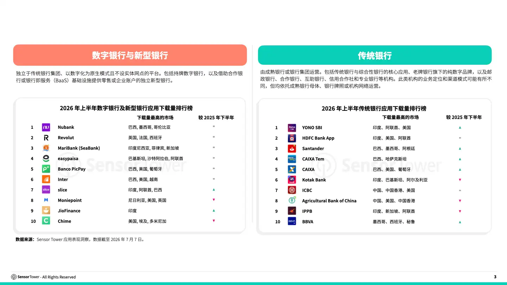Viewport: 507px width, 285px height.
Task: Click the 数字银行与新型银行 header banner
Action: pos(130,55)
